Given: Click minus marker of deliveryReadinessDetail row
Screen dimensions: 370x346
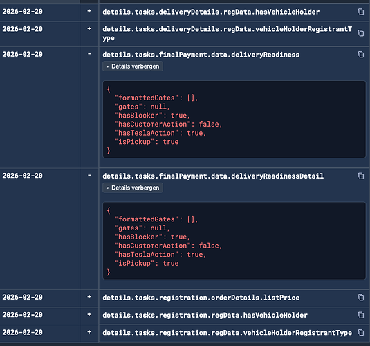Looking at the screenshot, I should pyautogui.click(x=89, y=176).
